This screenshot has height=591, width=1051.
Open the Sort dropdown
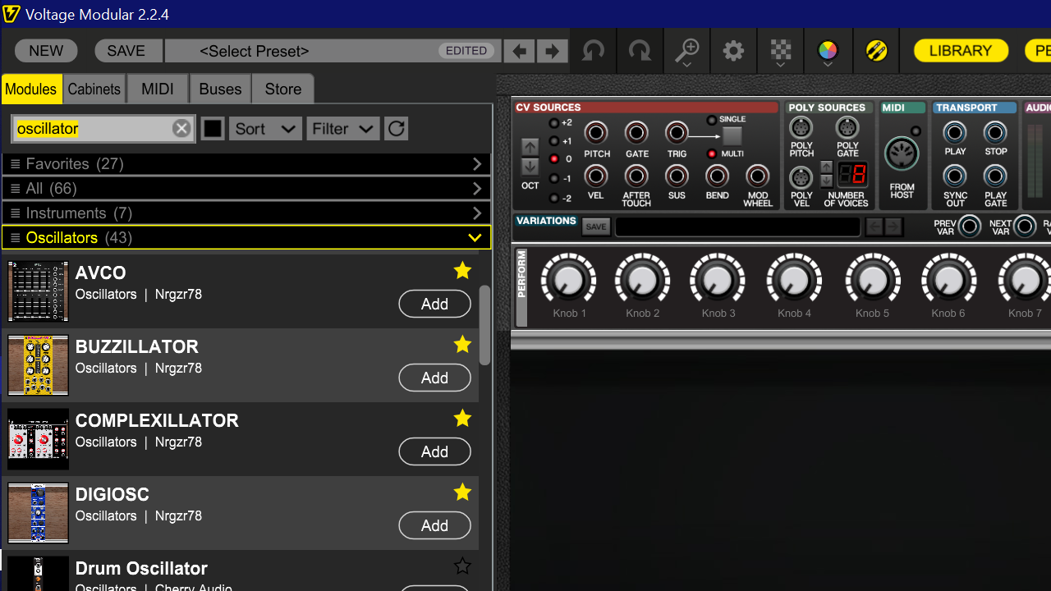(x=265, y=129)
